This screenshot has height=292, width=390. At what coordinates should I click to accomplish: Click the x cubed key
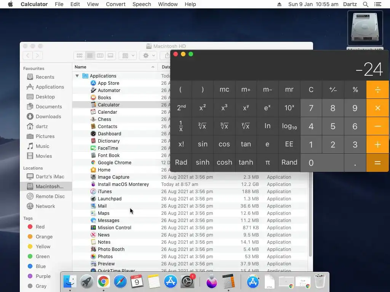pyautogui.click(x=224, y=108)
